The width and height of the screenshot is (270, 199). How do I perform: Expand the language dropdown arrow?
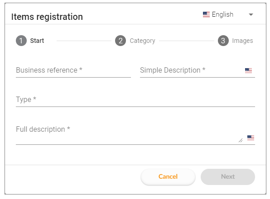(251, 14)
